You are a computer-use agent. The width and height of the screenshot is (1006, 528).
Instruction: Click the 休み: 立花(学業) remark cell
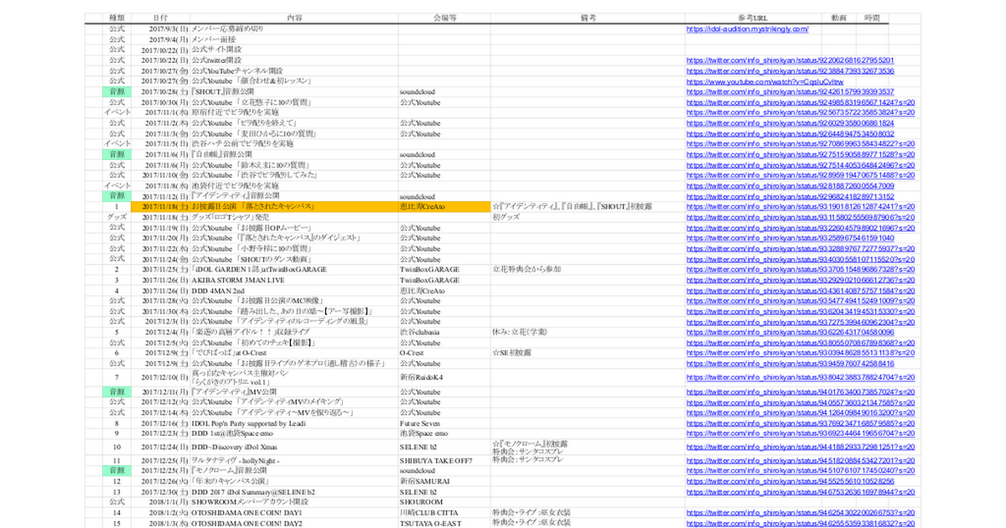tap(588, 332)
